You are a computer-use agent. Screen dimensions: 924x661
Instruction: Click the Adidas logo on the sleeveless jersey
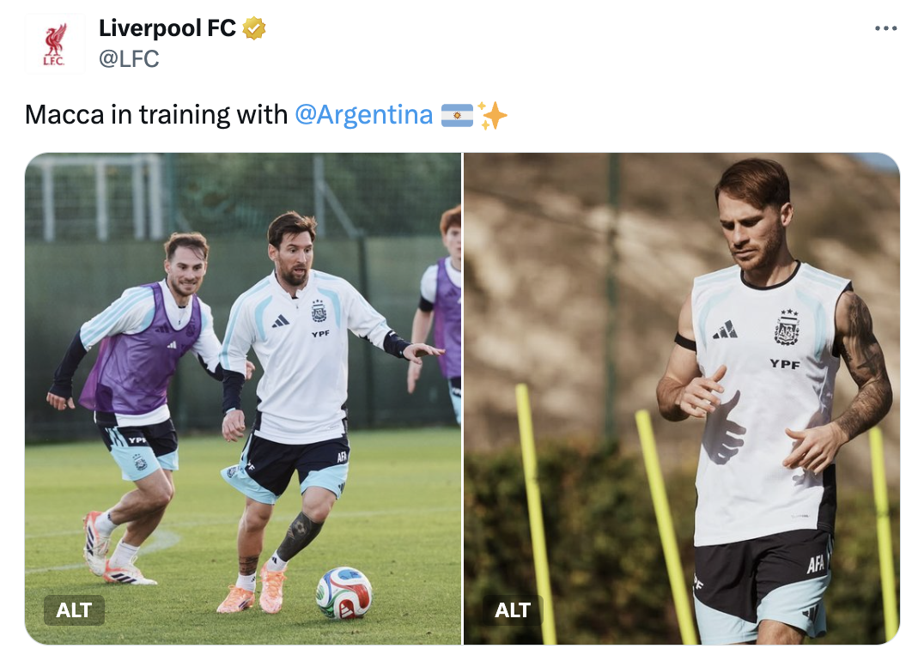pyautogui.click(x=726, y=330)
